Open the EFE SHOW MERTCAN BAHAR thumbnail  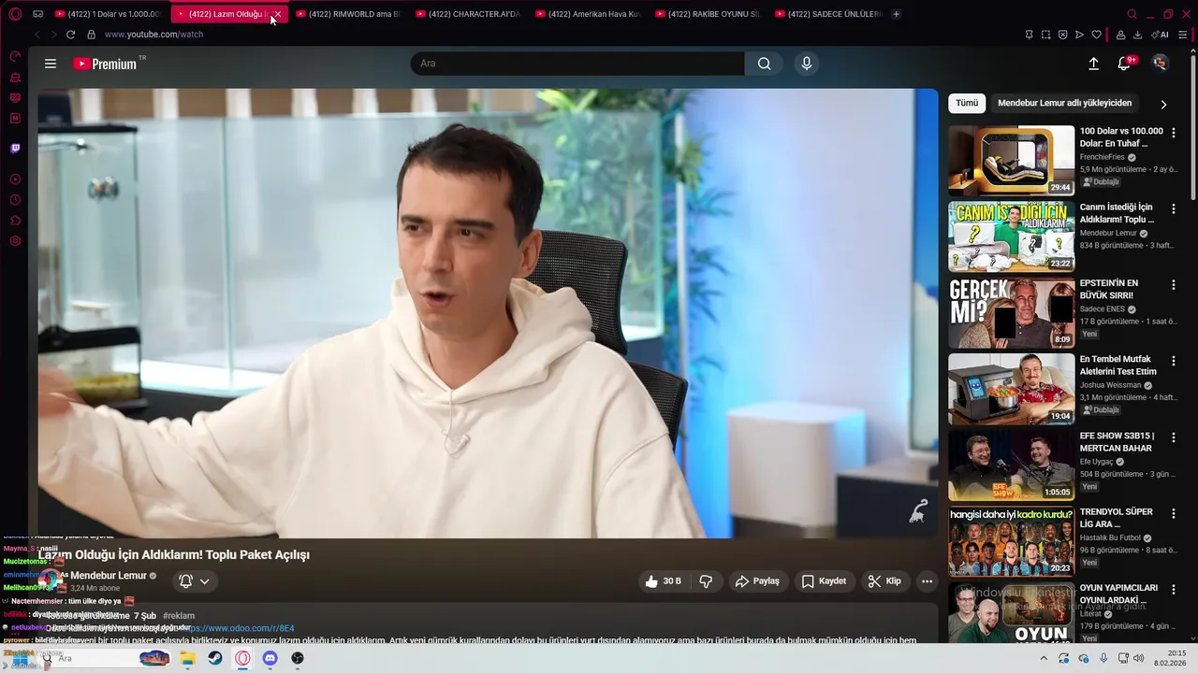click(1011, 465)
